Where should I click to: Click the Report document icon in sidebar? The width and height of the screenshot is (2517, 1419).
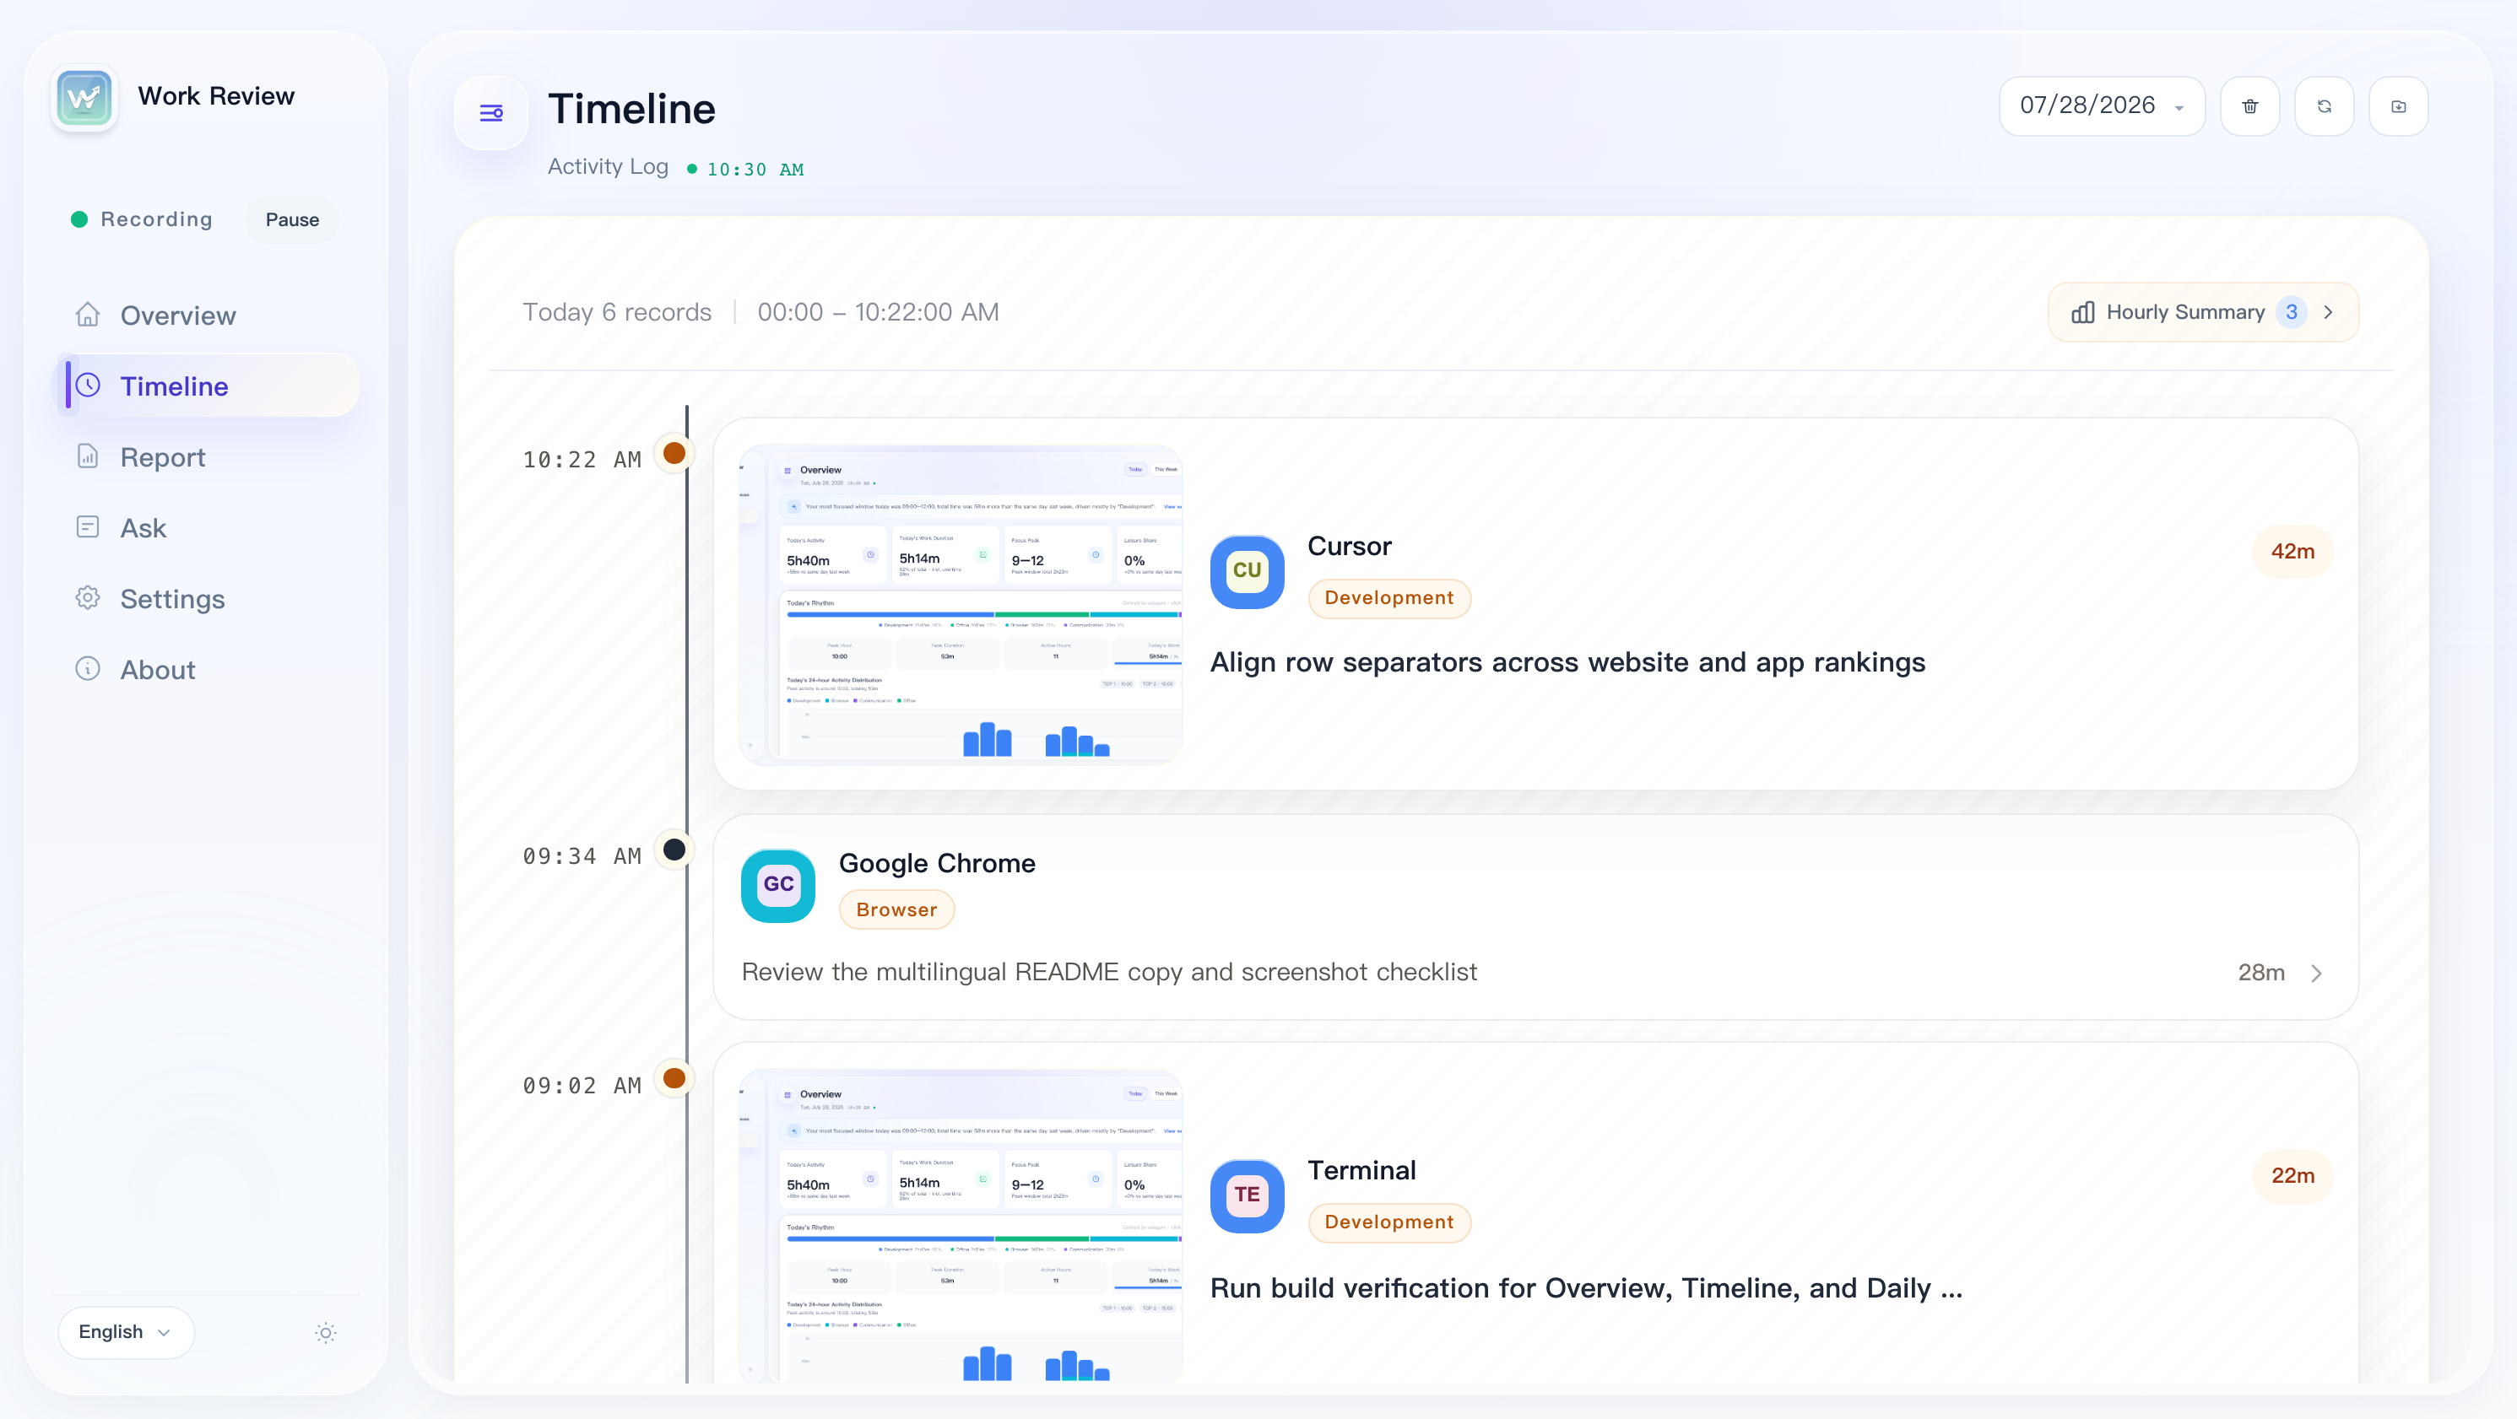coord(88,456)
